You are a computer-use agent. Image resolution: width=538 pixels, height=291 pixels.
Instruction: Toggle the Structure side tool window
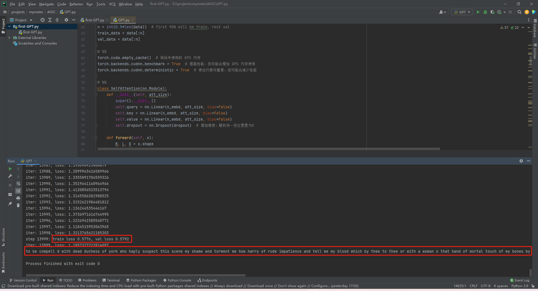[x=3, y=237]
